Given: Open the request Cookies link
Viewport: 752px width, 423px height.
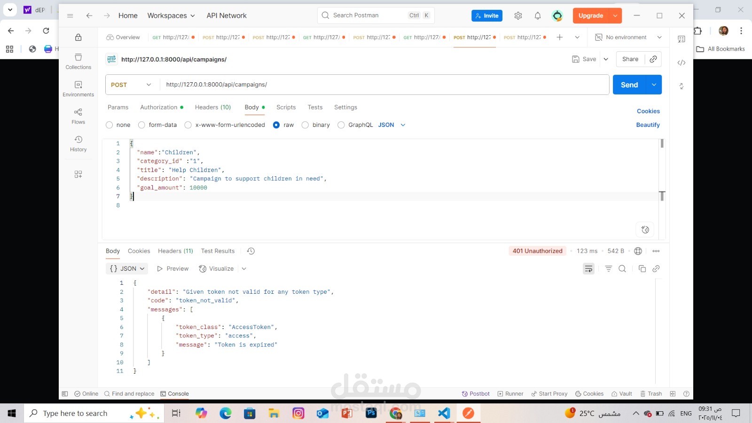Looking at the screenshot, I should pyautogui.click(x=648, y=111).
